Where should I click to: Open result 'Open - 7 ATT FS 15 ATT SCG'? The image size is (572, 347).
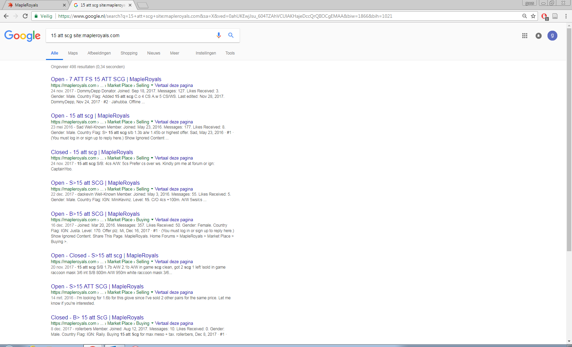[106, 79]
